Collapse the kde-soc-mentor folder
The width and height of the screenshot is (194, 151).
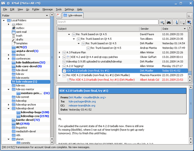pyautogui.click(x=8, y=89)
